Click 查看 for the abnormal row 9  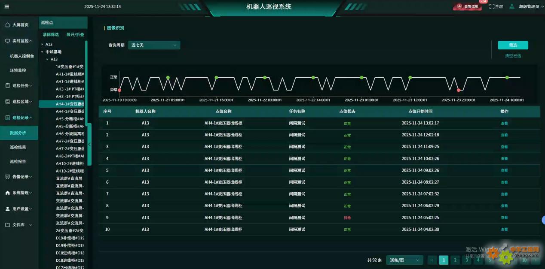pyautogui.click(x=504, y=218)
